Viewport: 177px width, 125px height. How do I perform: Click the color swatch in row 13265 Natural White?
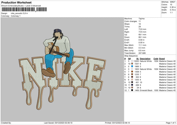click(132, 61)
